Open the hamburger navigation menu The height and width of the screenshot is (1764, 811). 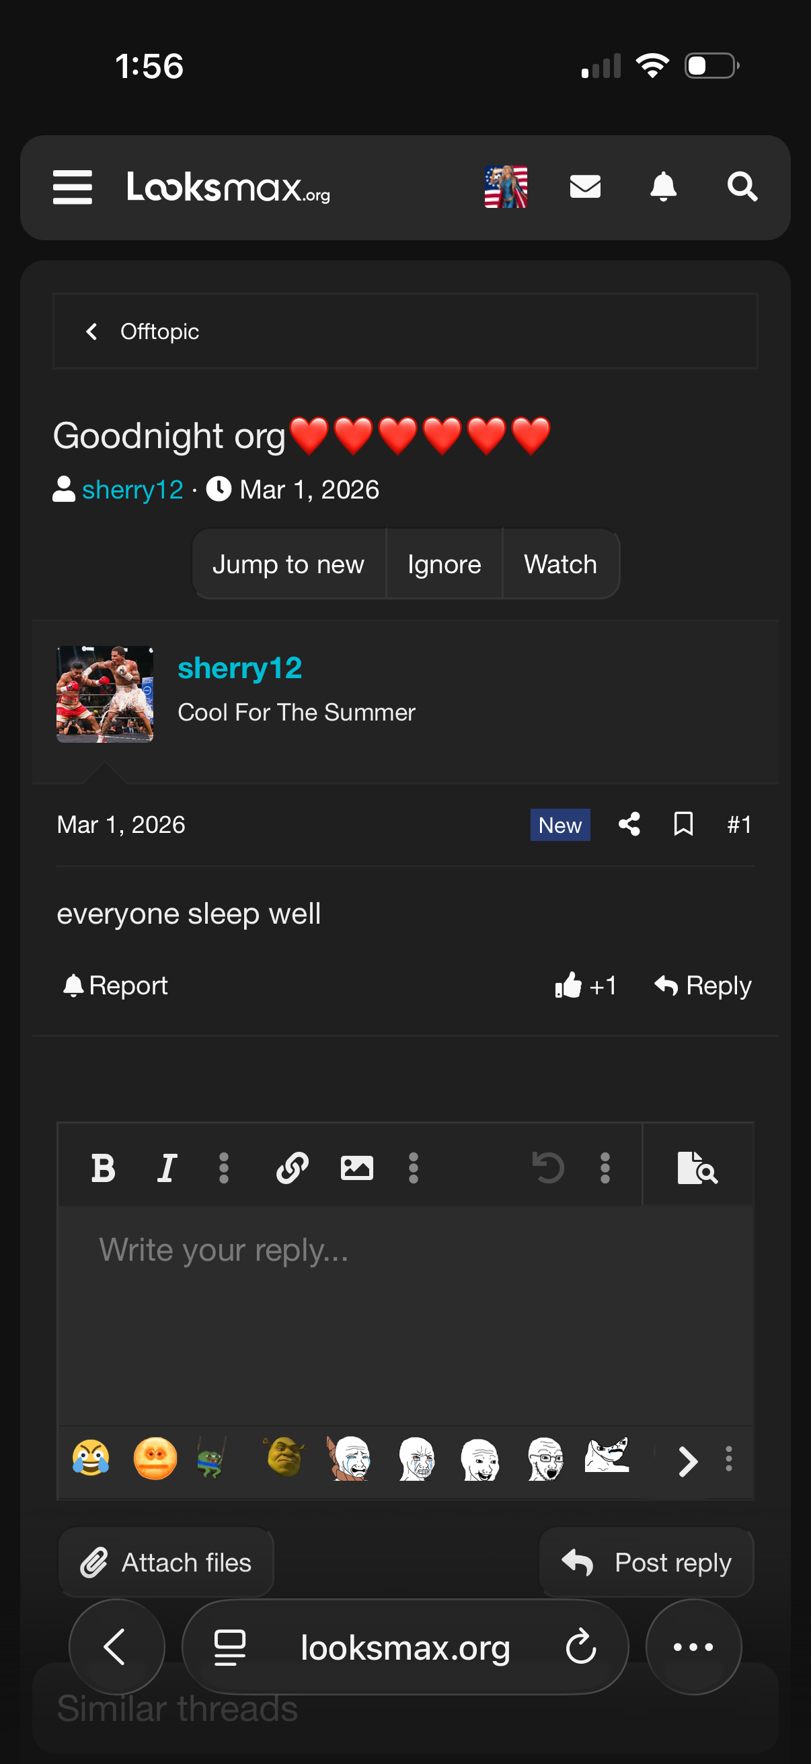[73, 187]
